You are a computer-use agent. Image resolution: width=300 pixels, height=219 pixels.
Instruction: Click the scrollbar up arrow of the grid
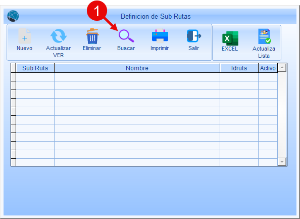click(x=282, y=67)
